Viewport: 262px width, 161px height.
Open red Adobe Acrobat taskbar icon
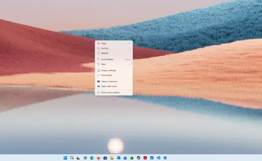(145, 158)
